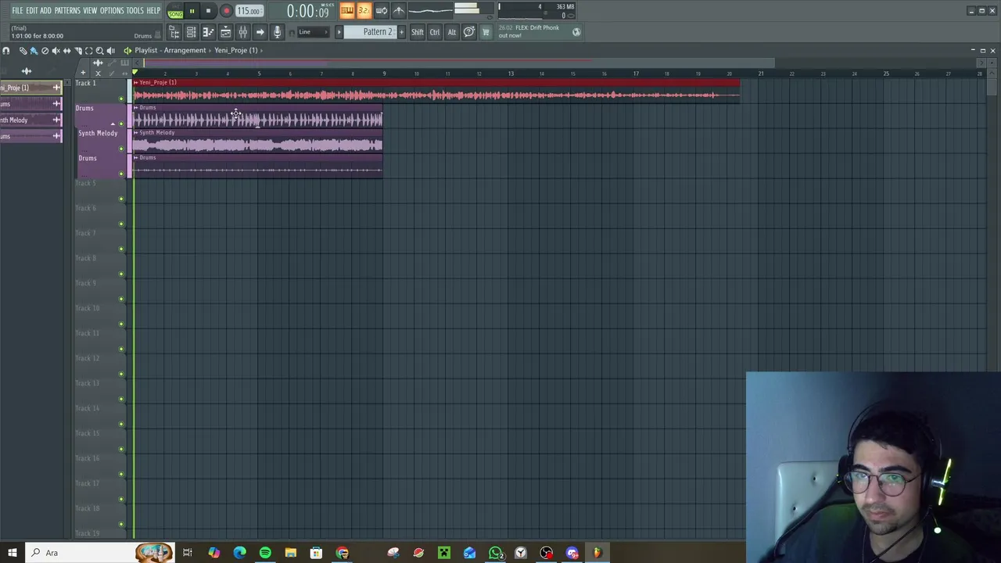
Task: Select the Delete tool in playlist
Action: click(45, 50)
